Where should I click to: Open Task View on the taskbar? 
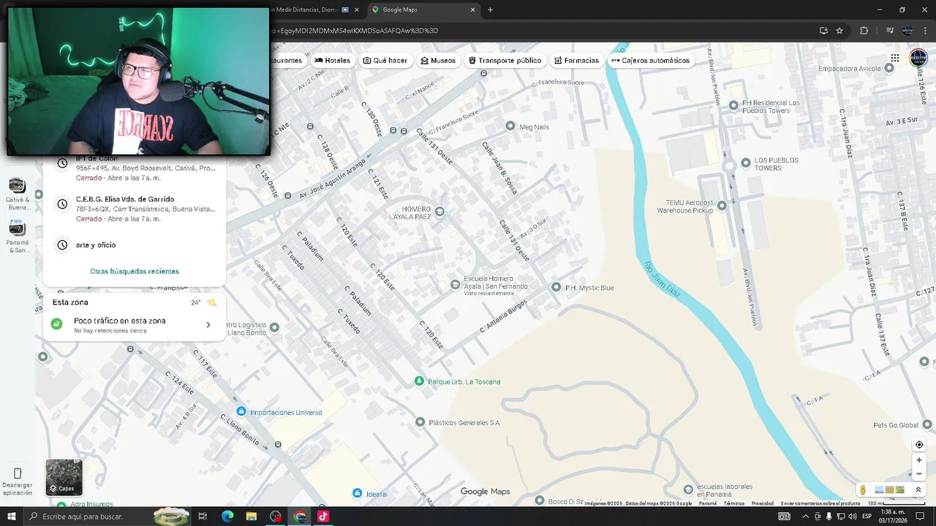point(203,517)
